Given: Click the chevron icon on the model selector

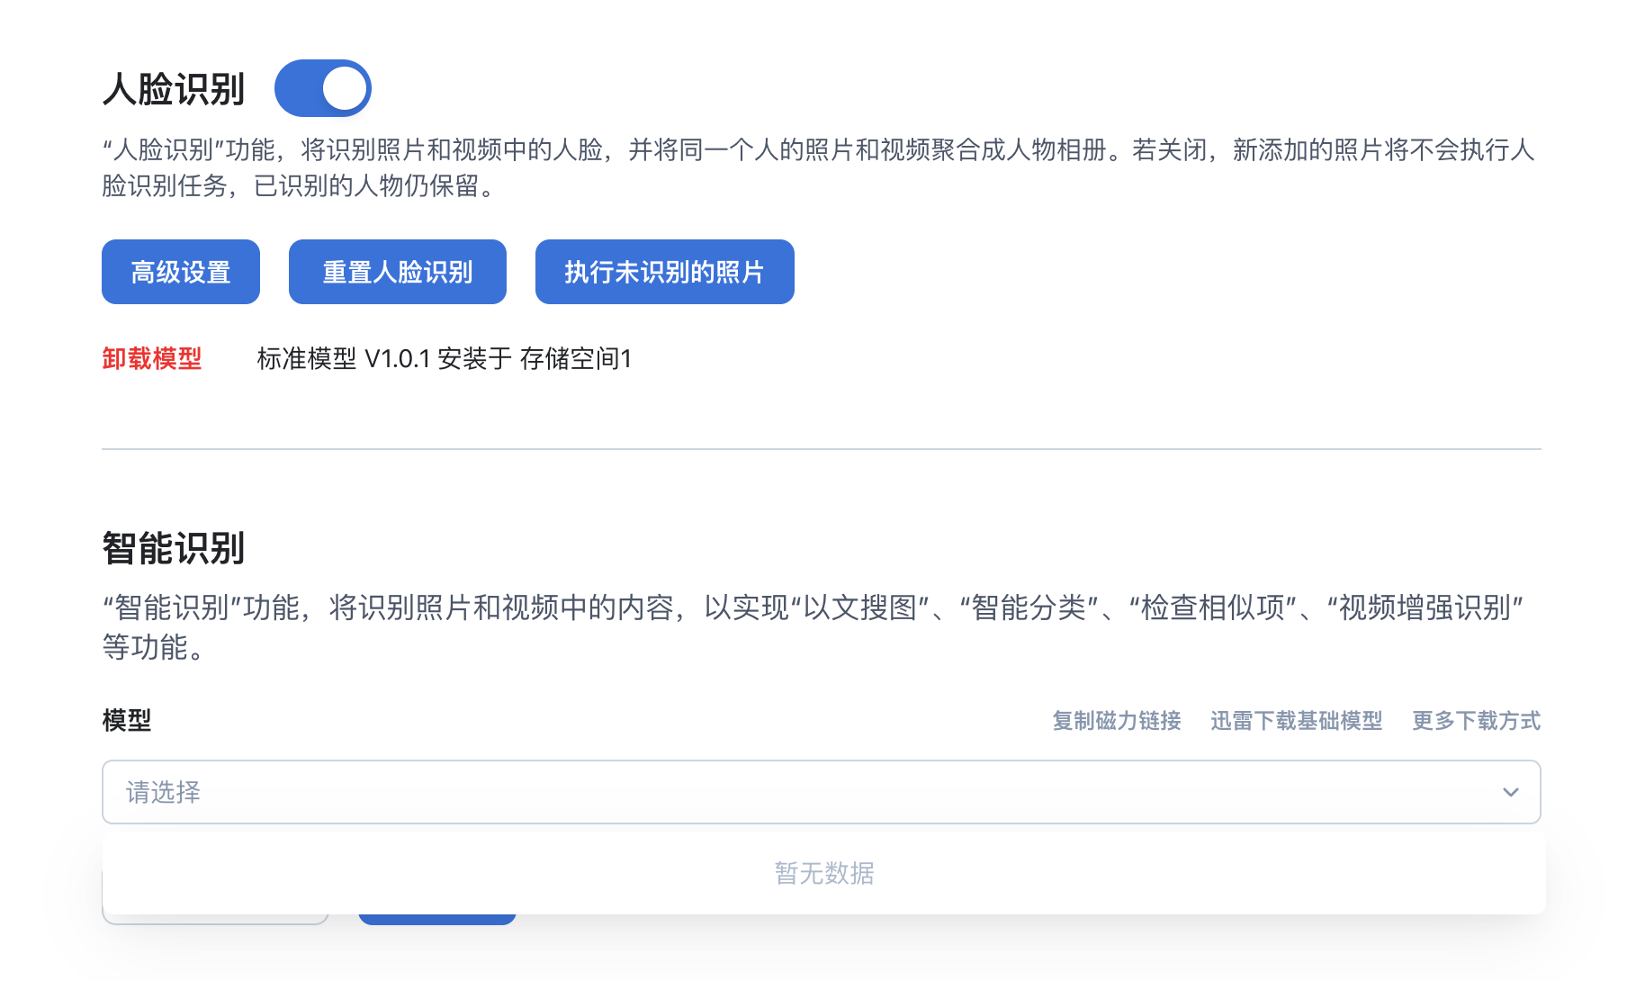Looking at the screenshot, I should (1510, 792).
